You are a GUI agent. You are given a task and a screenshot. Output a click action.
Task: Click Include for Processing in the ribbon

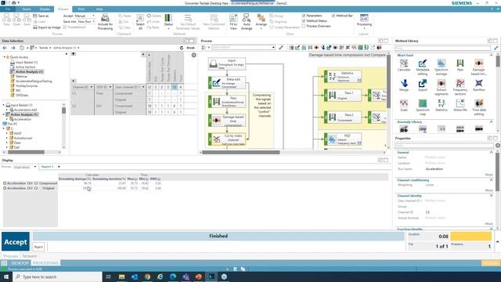point(105,22)
